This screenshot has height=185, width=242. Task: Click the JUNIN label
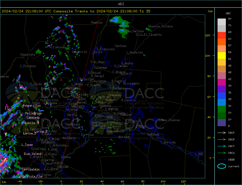click(109, 117)
